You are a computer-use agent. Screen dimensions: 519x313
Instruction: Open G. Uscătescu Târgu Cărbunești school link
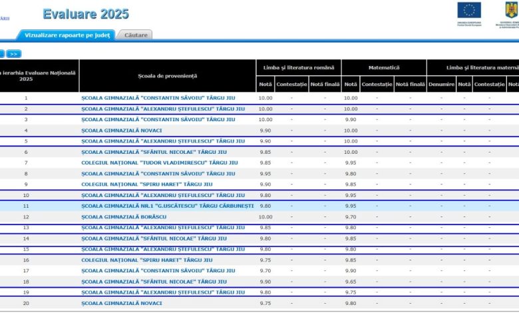point(168,206)
